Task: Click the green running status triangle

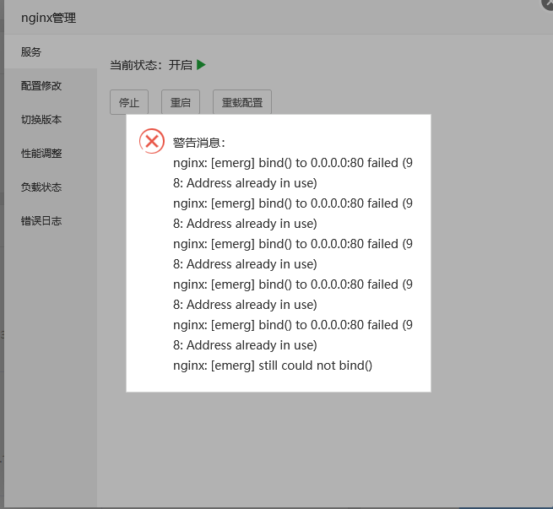Action: pos(201,65)
